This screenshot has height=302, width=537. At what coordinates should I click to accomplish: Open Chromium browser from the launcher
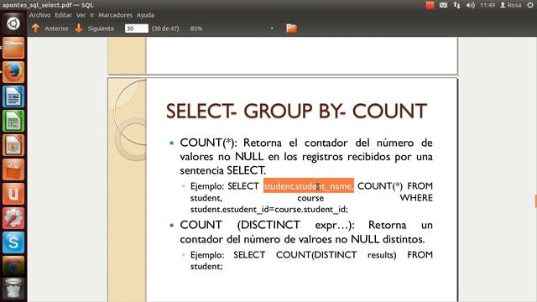pos(13,267)
